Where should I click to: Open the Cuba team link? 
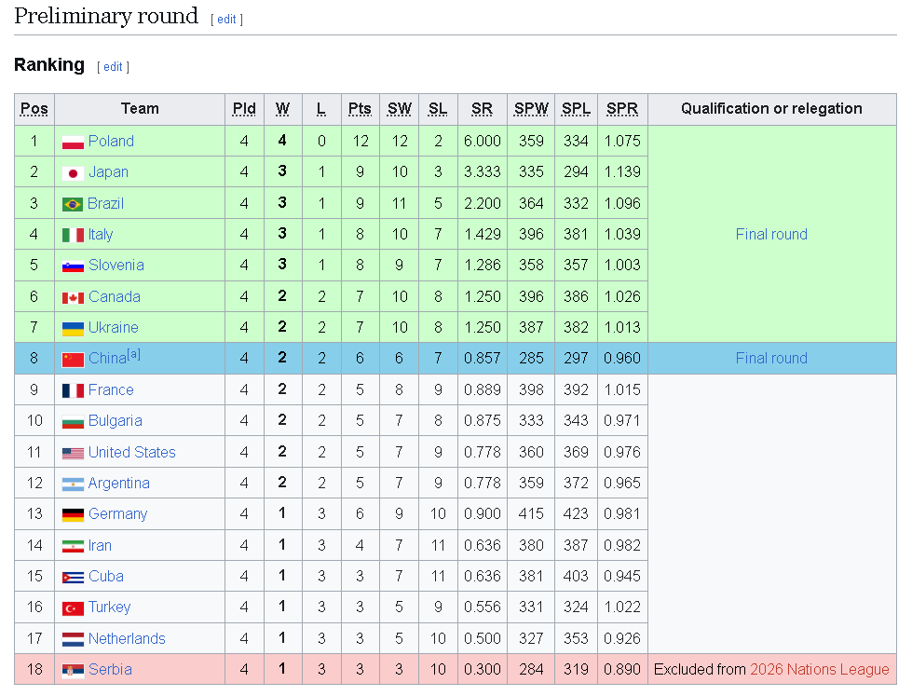point(106,576)
